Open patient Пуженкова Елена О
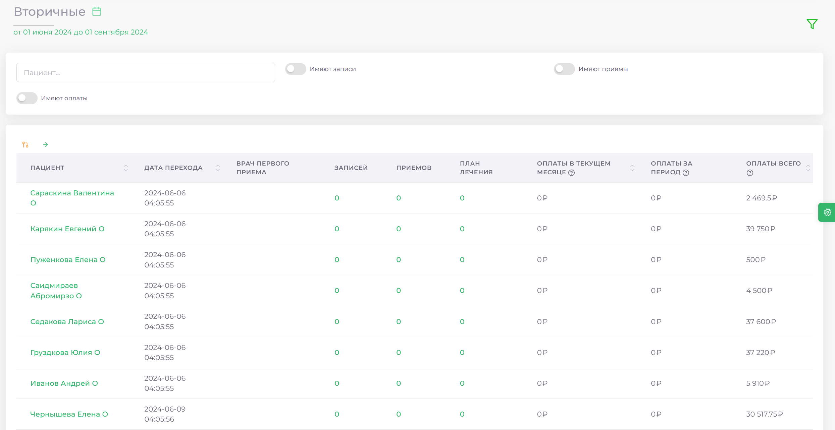 click(68, 260)
